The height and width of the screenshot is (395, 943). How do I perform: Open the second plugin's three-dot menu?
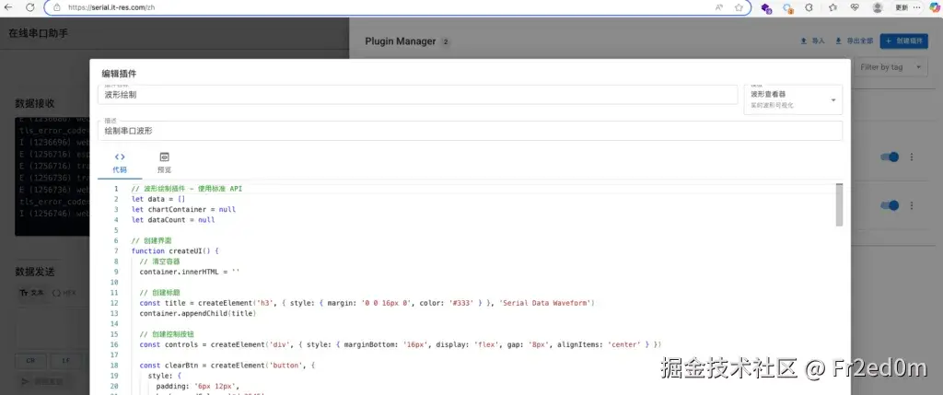click(912, 205)
